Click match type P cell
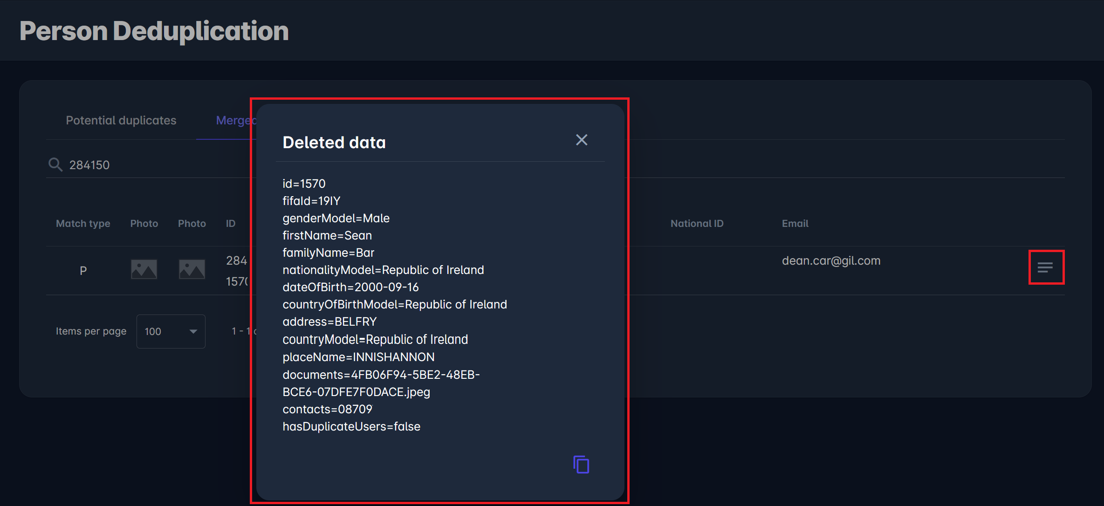1104x506 pixels. [x=83, y=271]
